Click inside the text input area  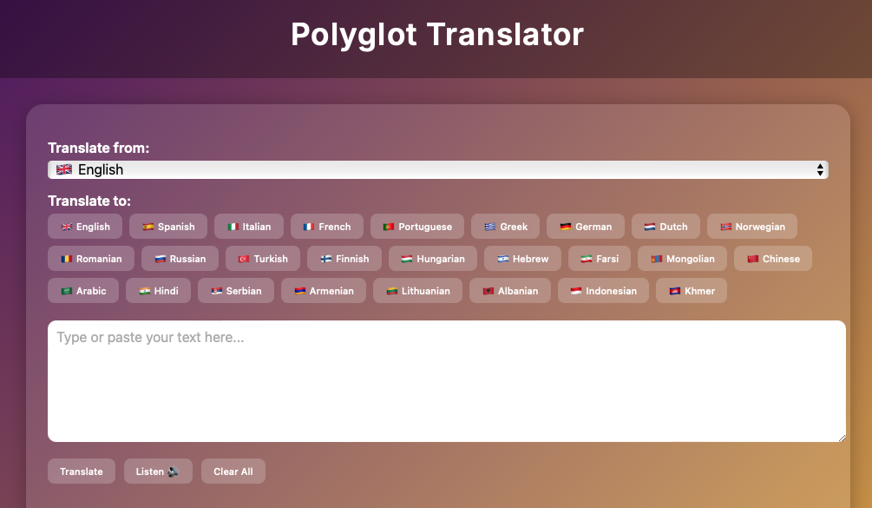[x=446, y=380]
